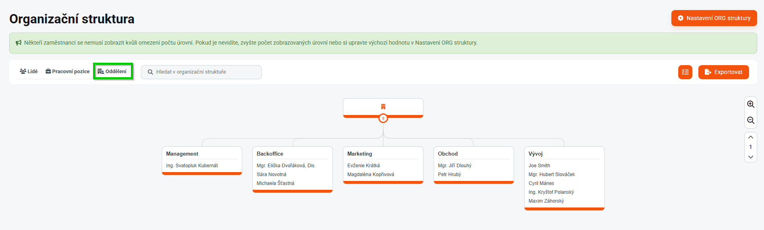Click the zoom in magnifier icon
Image resolution: width=764 pixels, height=230 pixels.
751,104
